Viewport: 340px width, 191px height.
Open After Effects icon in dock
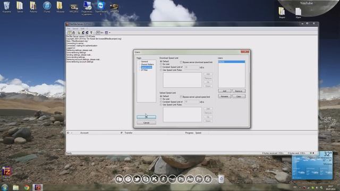point(190,179)
